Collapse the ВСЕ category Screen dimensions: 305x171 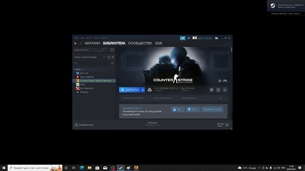click(74, 69)
